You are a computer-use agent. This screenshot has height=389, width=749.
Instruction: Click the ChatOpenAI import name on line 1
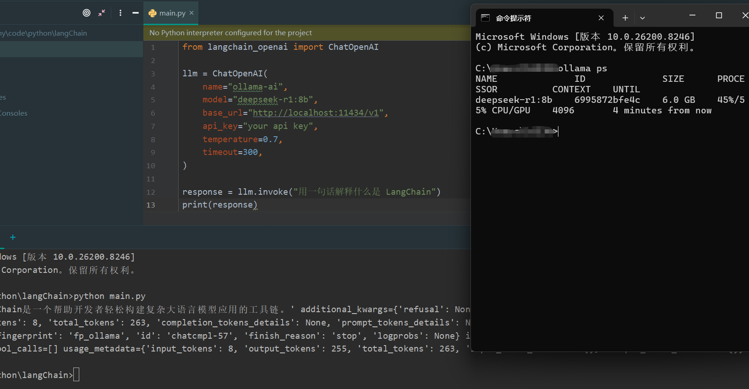353,47
